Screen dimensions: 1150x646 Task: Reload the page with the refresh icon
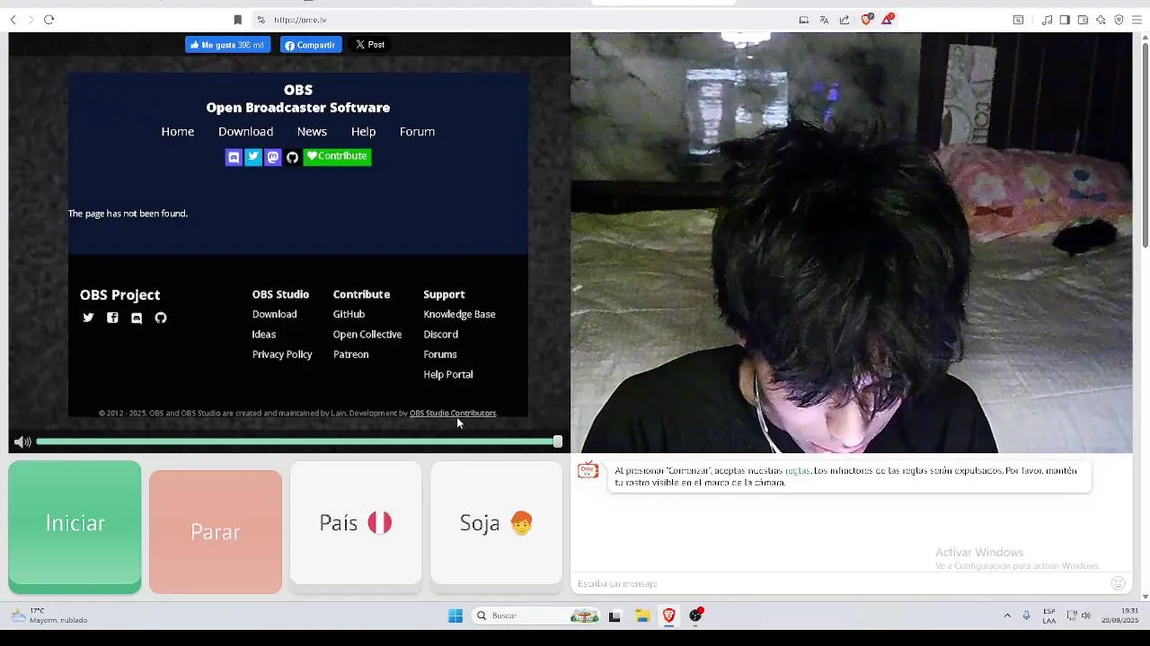(49, 20)
